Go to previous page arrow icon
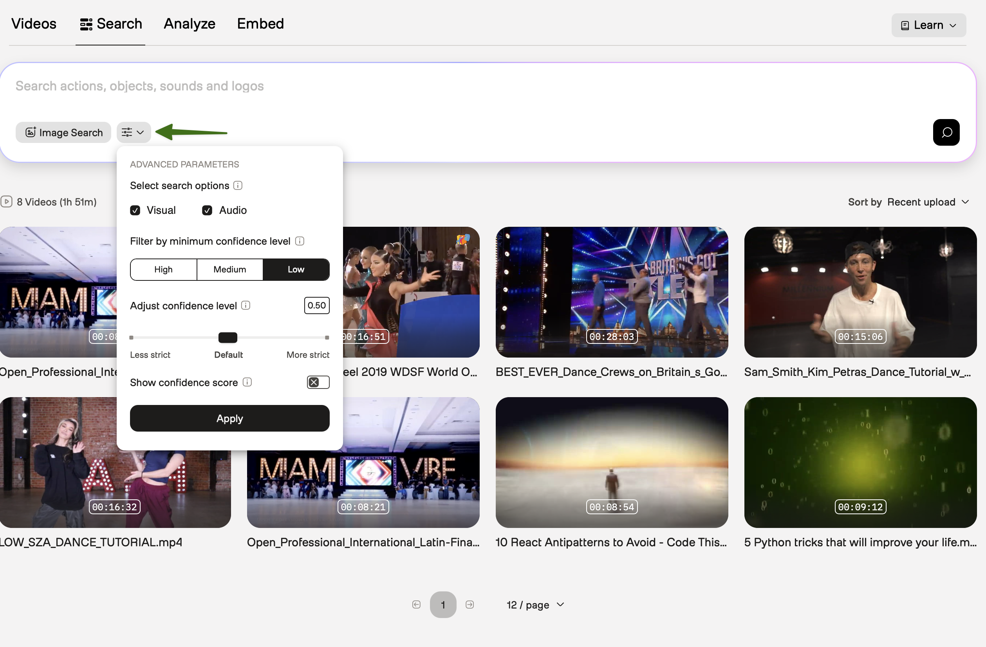The image size is (986, 647). [x=416, y=604]
